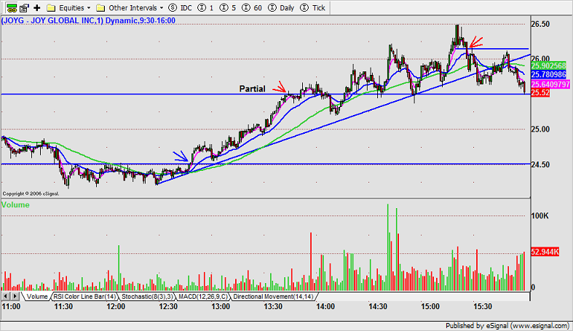Screen dimensions: 573x331
Task: Click the magenta 25.6409797 price label
Action: [x=550, y=84]
